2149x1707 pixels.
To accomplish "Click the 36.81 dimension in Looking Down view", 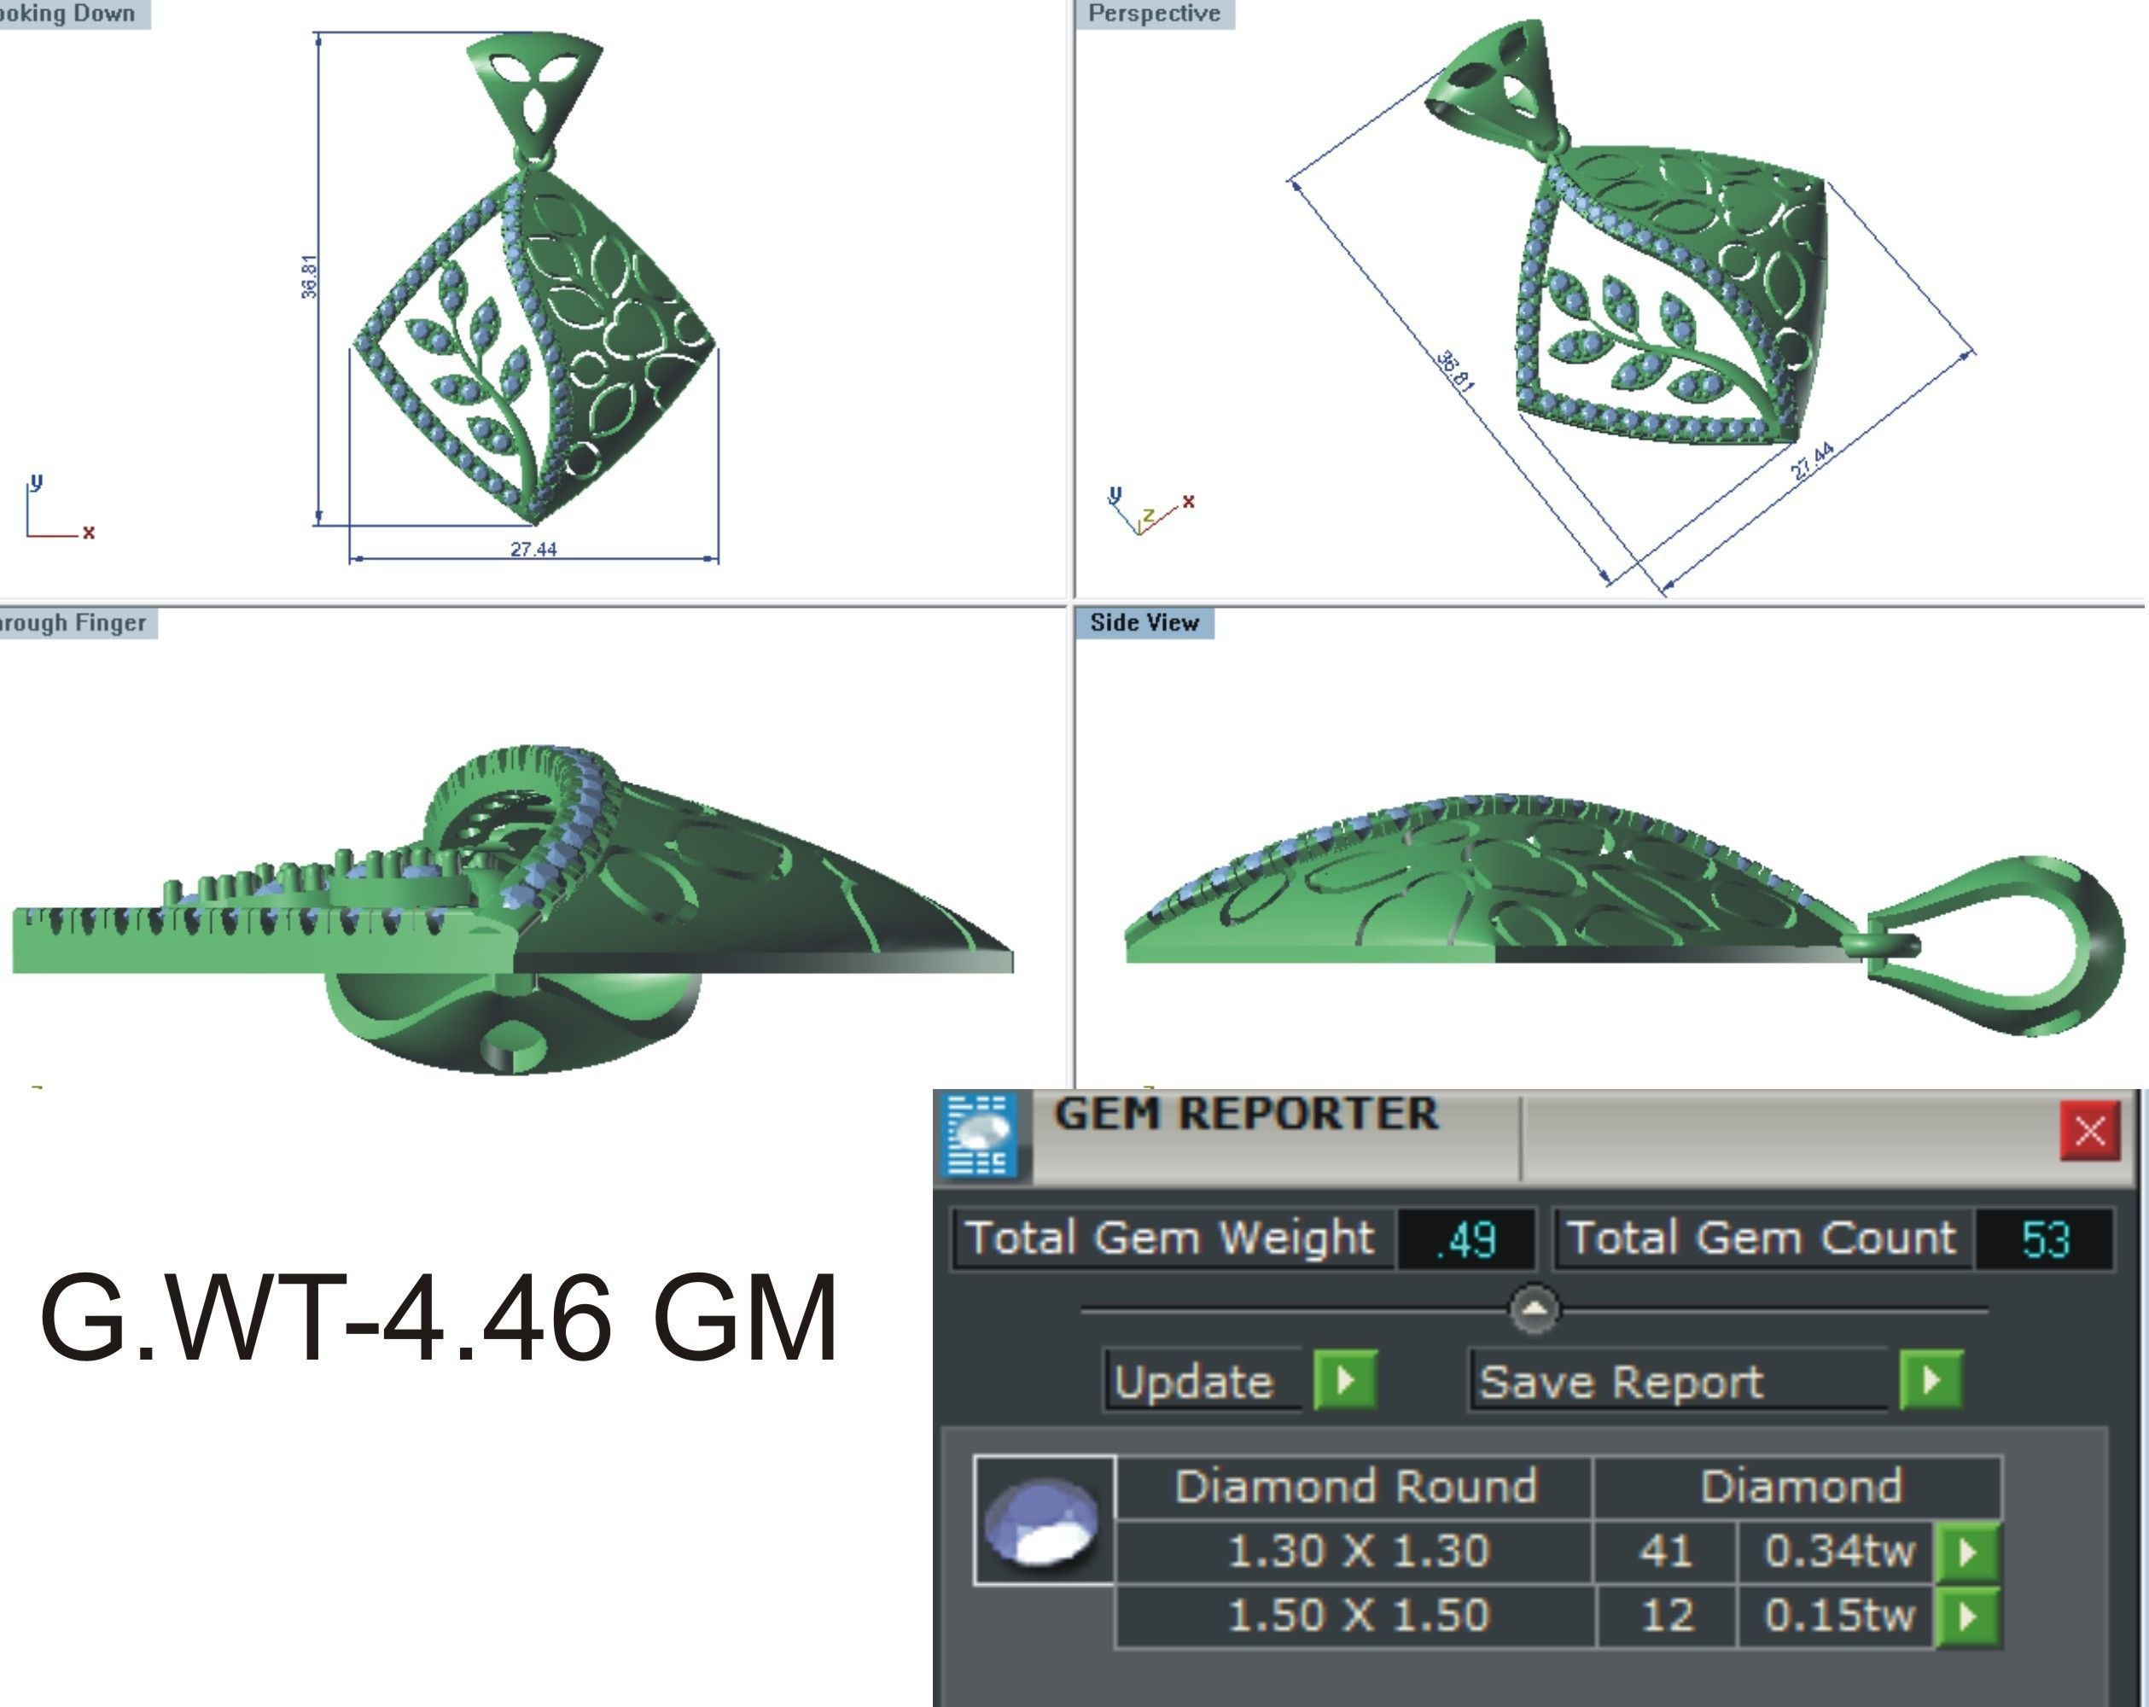I will (x=309, y=277).
